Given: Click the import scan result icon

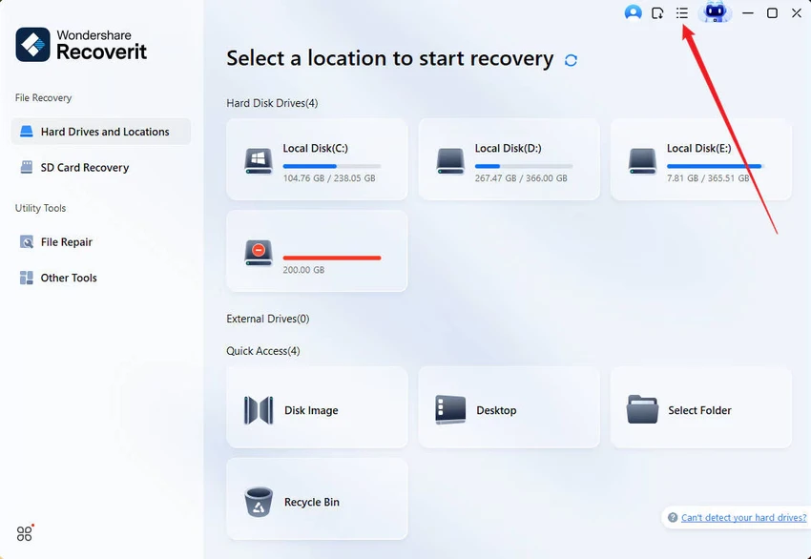Looking at the screenshot, I should tap(657, 13).
